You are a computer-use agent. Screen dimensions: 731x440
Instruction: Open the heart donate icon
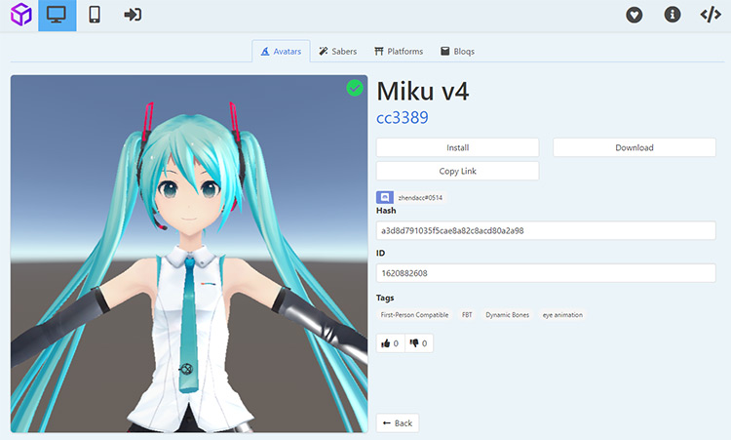point(634,15)
